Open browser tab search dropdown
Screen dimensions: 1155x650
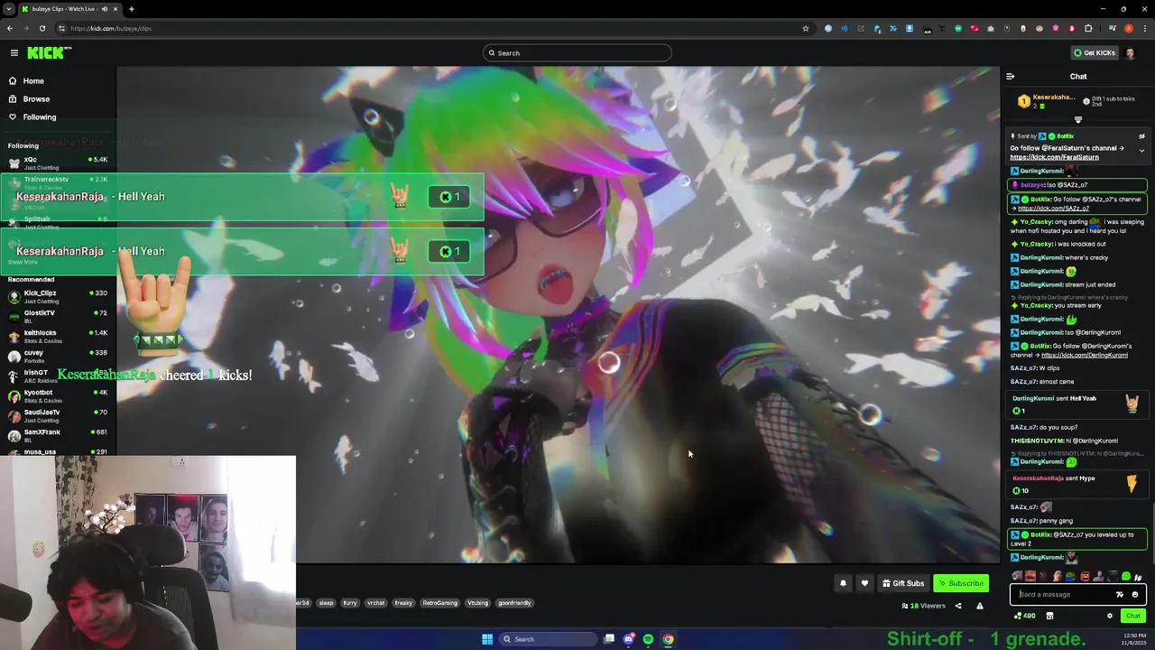[8, 9]
